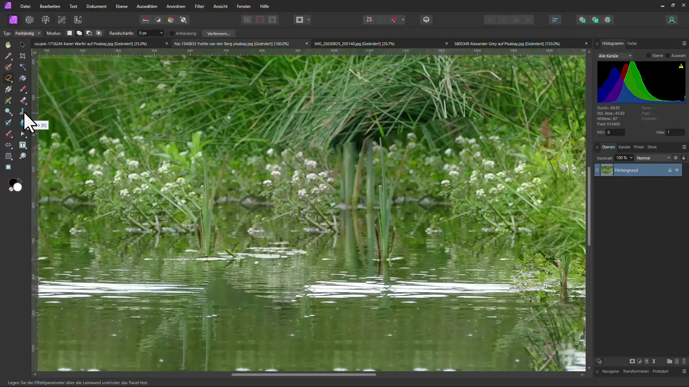This screenshot has width=689, height=387.
Task: Select the Mesh Warp tool
Action: coord(8,156)
